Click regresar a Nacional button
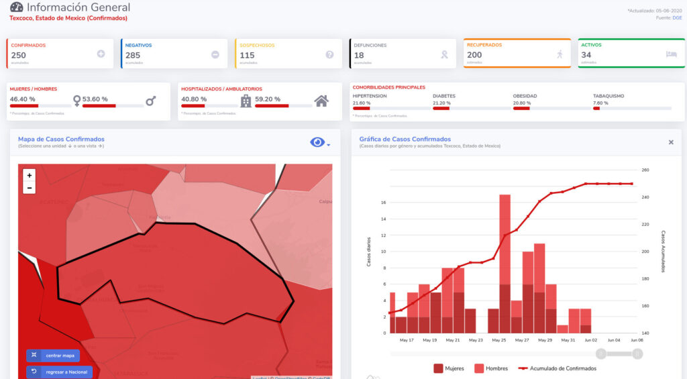 coord(59,372)
